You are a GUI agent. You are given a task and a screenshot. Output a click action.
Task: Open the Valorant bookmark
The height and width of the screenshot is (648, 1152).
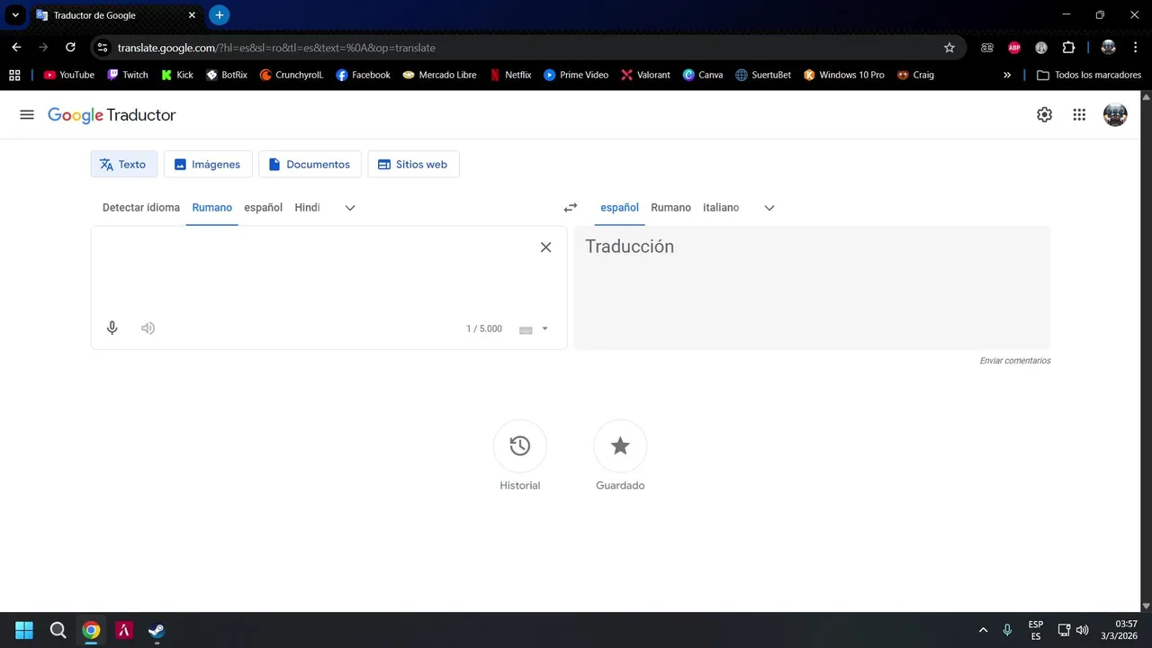(646, 75)
